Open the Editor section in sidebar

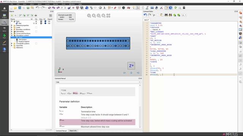[x=4, y=43]
